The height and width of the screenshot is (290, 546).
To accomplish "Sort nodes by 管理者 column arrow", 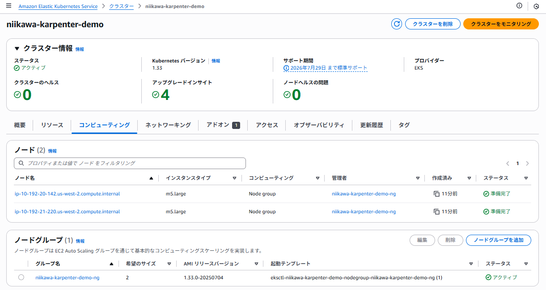I will pos(418,178).
